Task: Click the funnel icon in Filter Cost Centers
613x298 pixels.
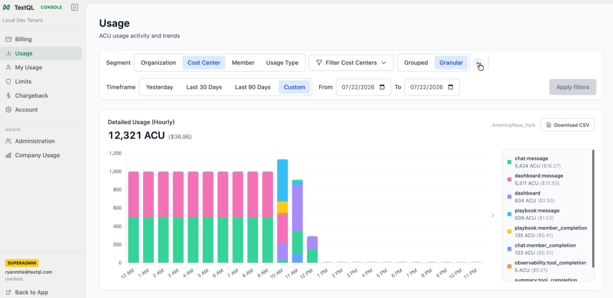Action: [x=319, y=63]
